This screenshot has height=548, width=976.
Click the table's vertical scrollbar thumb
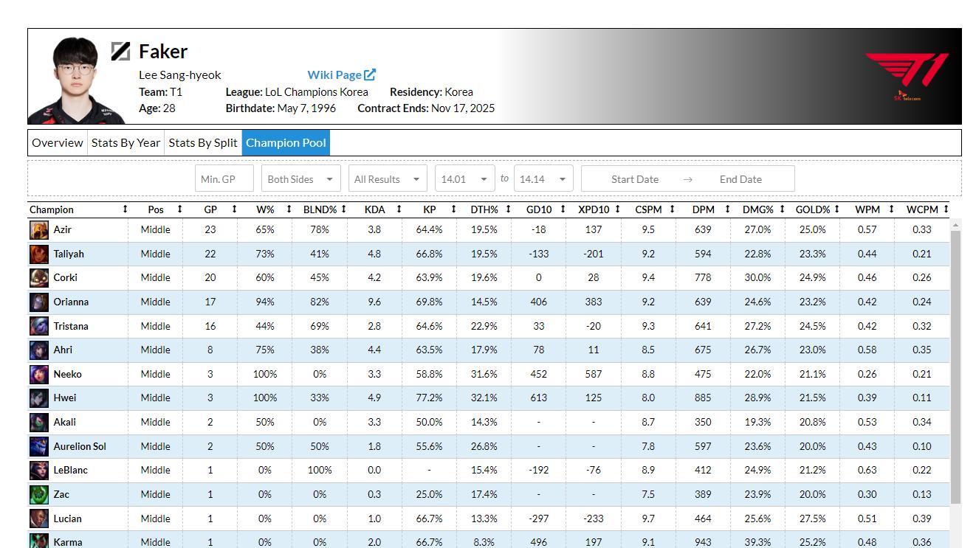tap(955, 367)
